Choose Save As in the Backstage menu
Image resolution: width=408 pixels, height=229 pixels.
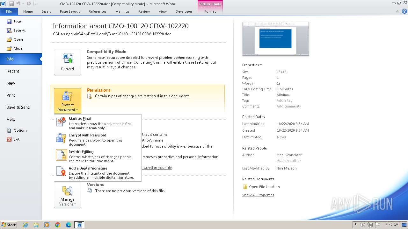[x=16, y=31]
